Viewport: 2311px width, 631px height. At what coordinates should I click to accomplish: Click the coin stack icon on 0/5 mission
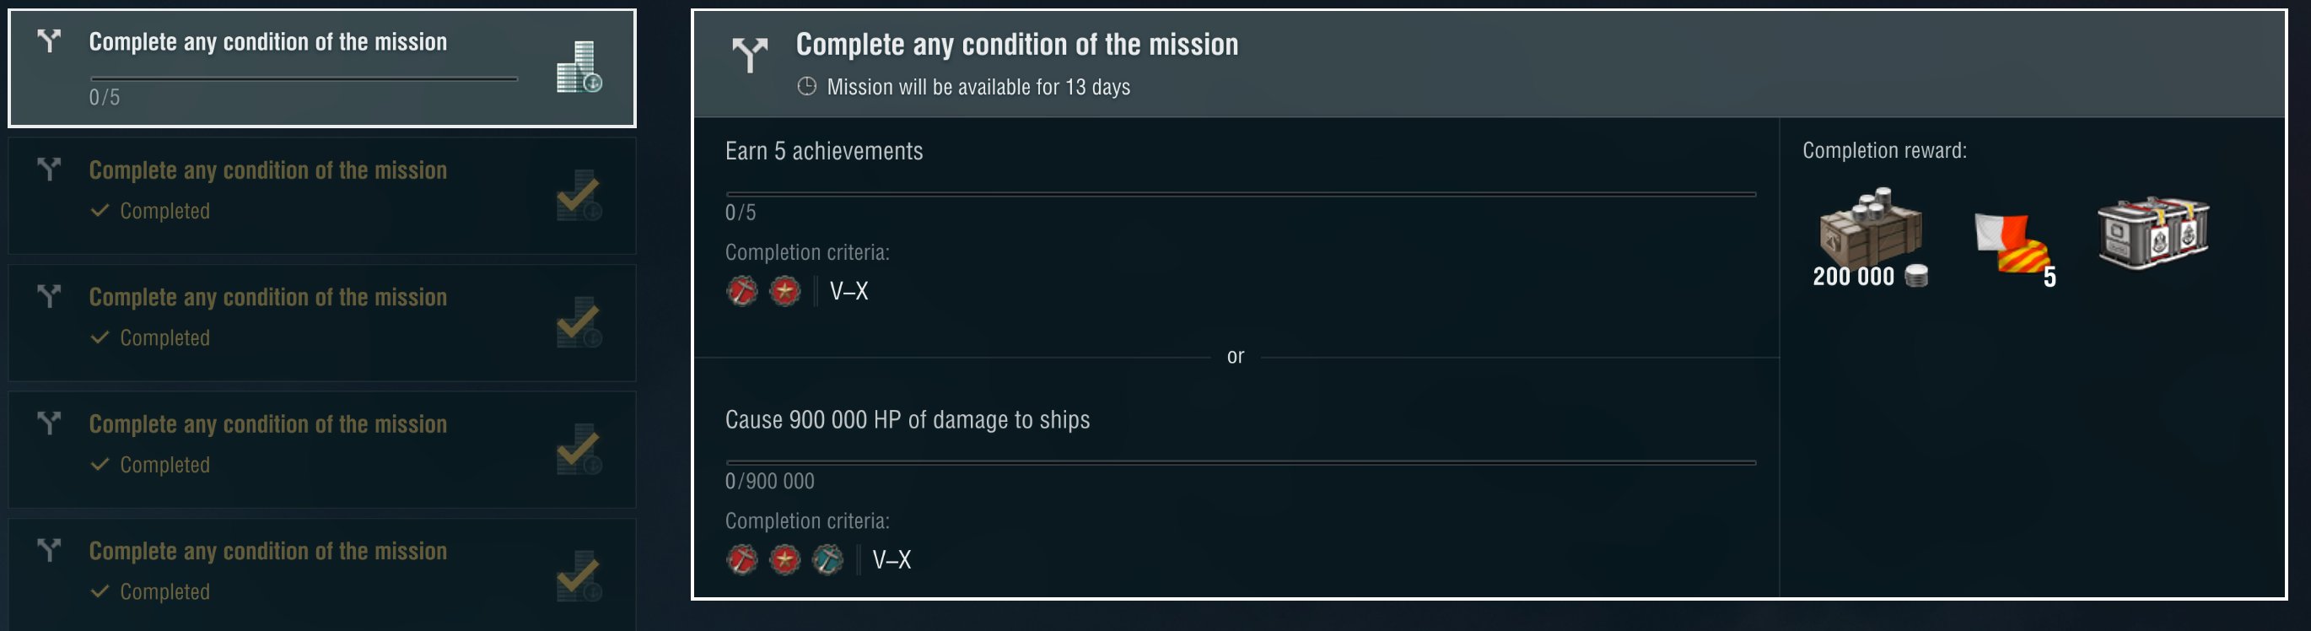(579, 67)
